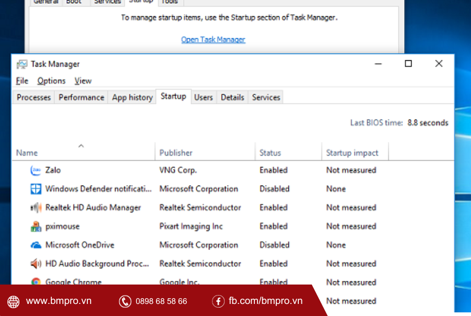Select the Realtek HD Audio Manager entry name

click(x=93, y=208)
